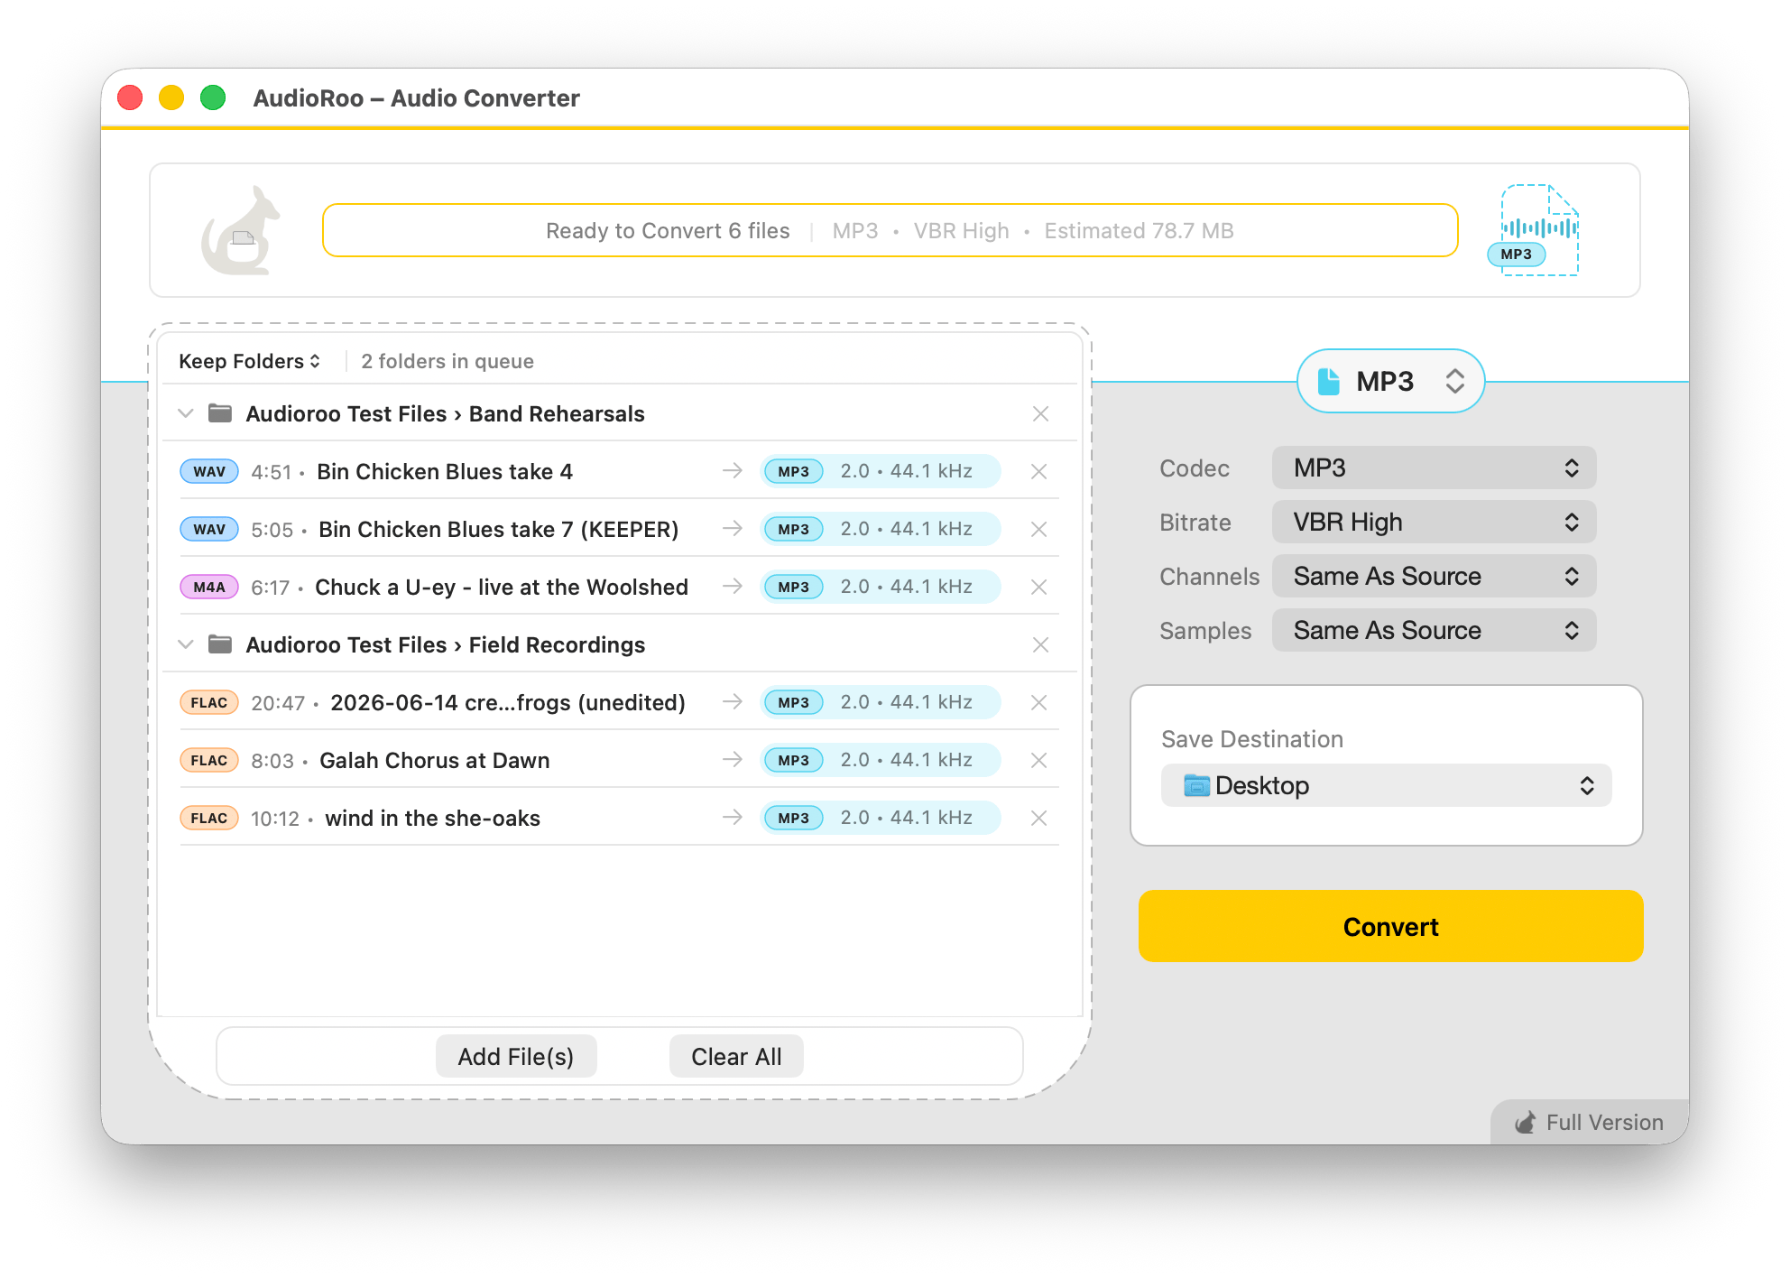Remove the Band Rehearsals folder from queue
This screenshot has width=1790, height=1278.
coord(1040,413)
